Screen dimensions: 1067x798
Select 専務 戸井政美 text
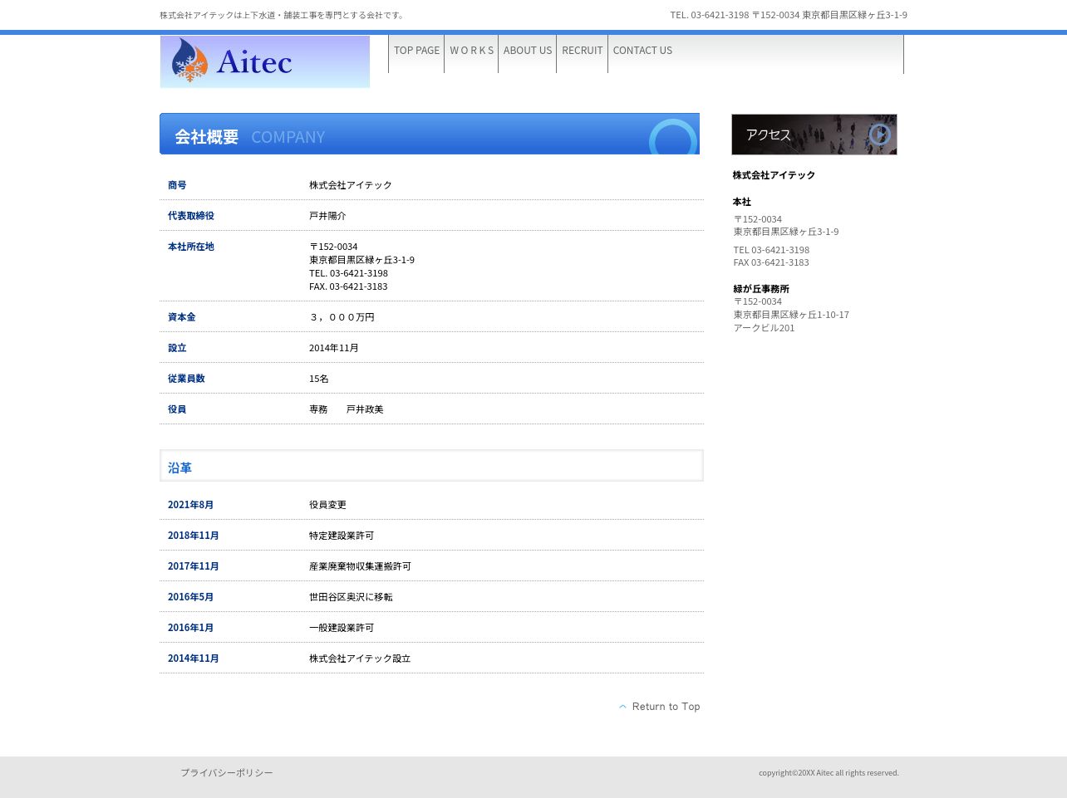pyautogui.click(x=347, y=409)
